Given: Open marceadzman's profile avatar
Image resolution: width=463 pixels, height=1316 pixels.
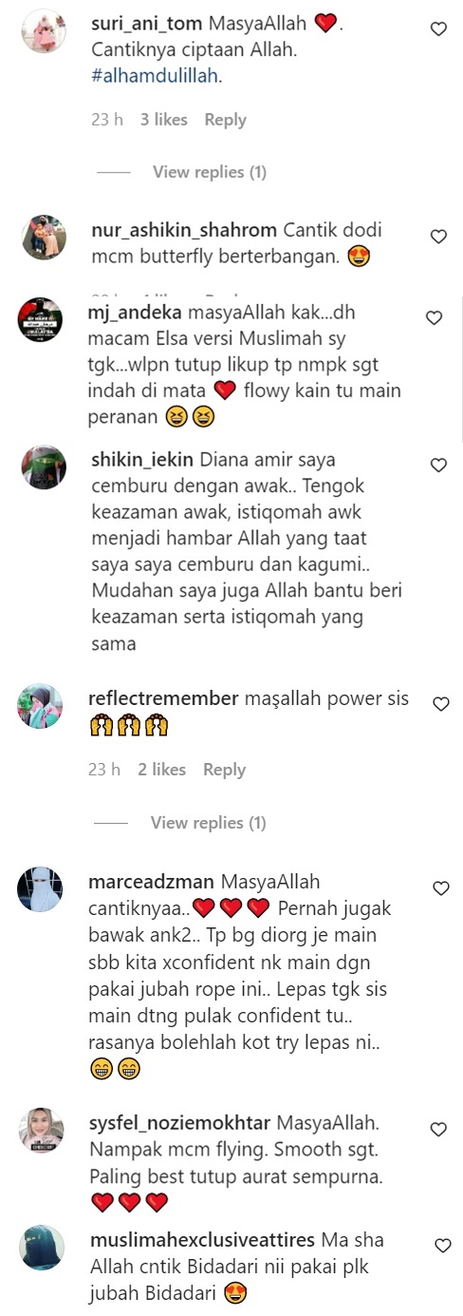Looking at the screenshot, I should 41,889.
